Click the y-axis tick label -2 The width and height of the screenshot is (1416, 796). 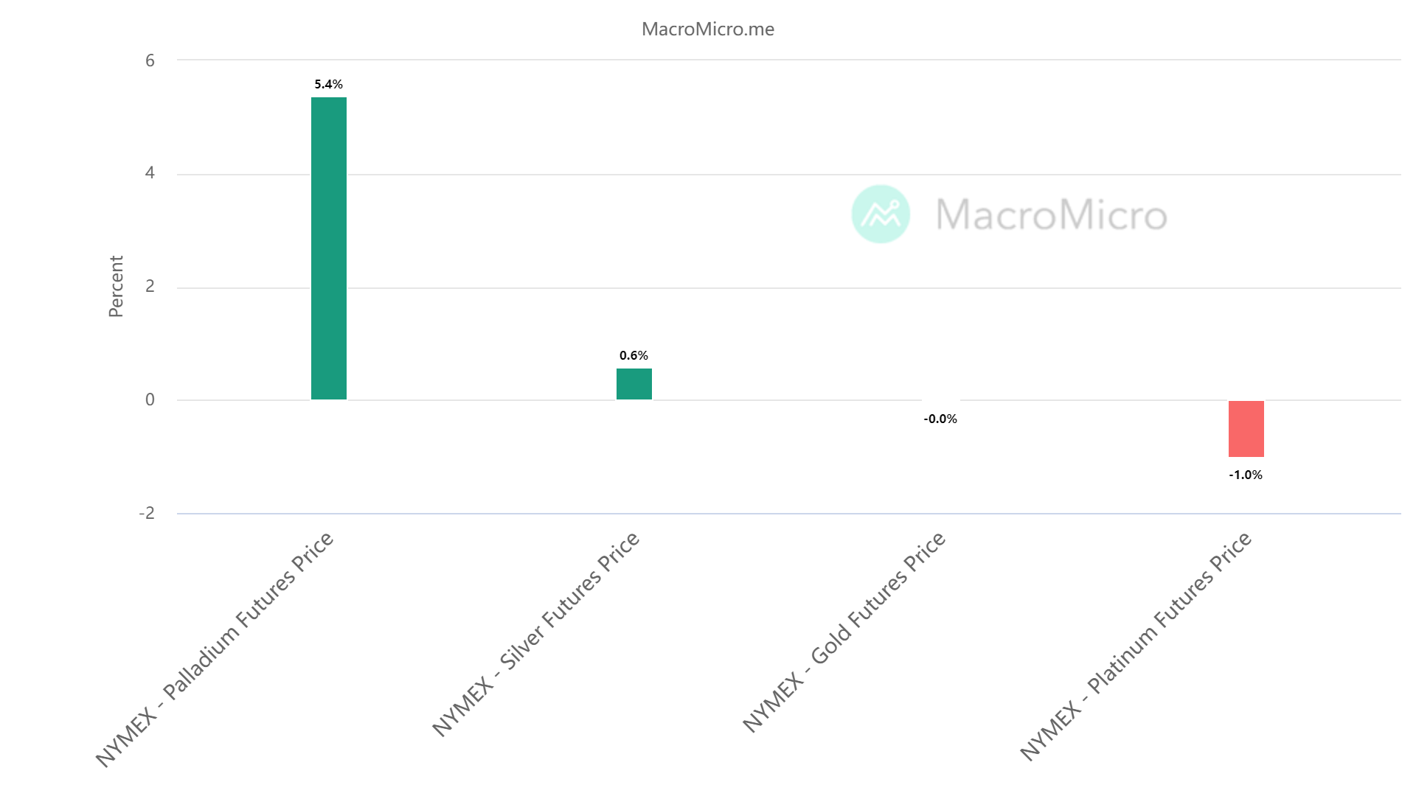147,513
